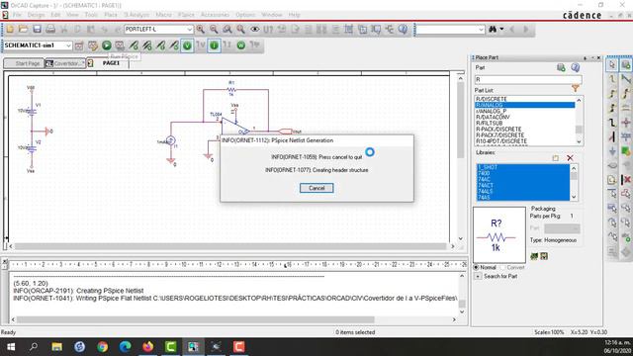This screenshot has height=356, width=633.
Task: Select the voltage differential marker probe
Action: 147,45
